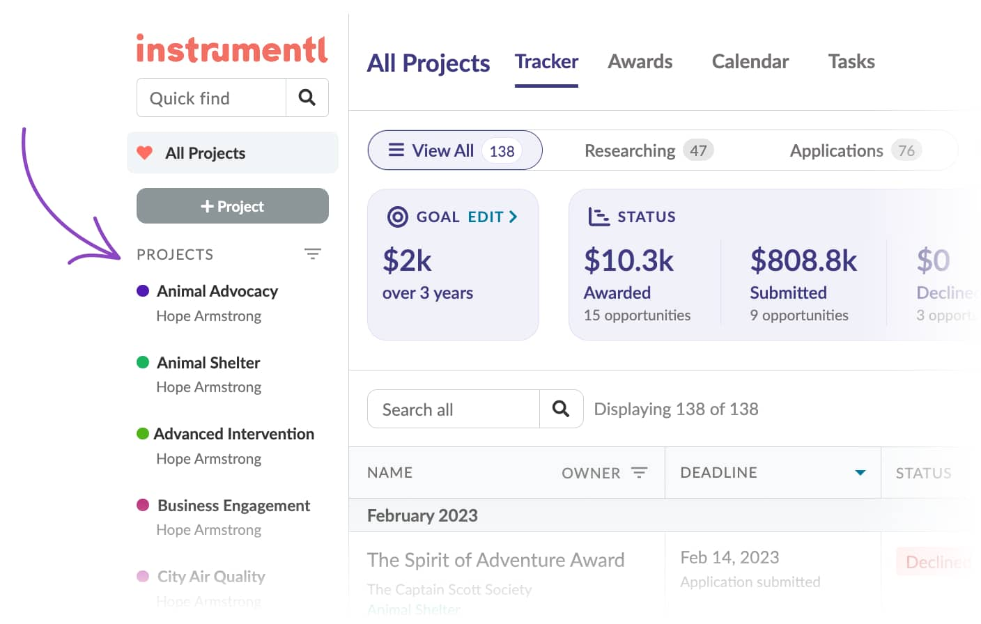Image resolution: width=981 pixels, height=624 pixels.
Task: Open the Owner column filter icon
Action: tap(640, 472)
